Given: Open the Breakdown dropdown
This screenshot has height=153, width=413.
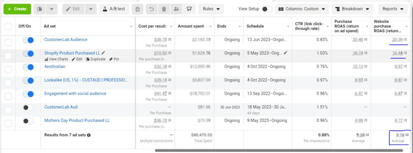Looking at the screenshot, I should click(x=352, y=9).
